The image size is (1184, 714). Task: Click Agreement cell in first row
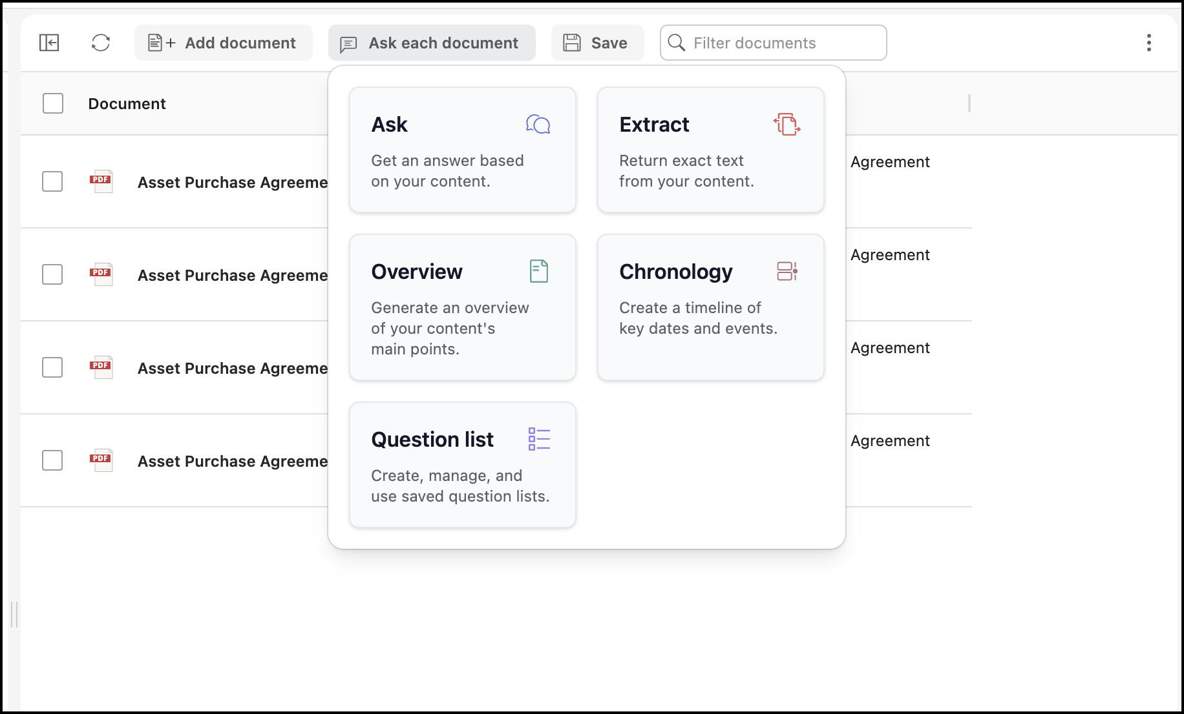coord(890,162)
